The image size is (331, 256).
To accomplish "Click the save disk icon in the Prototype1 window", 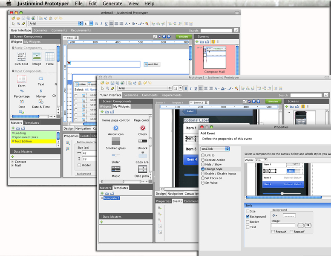I will [x=112, y=83].
